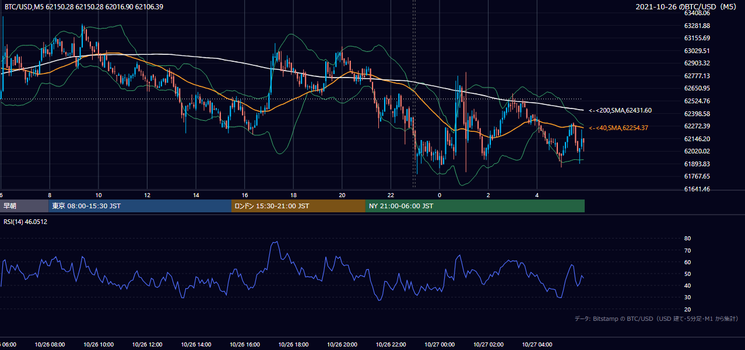Select the 10/27 02:00 time axis label
This screenshot has height=350, width=745.
click(489, 344)
